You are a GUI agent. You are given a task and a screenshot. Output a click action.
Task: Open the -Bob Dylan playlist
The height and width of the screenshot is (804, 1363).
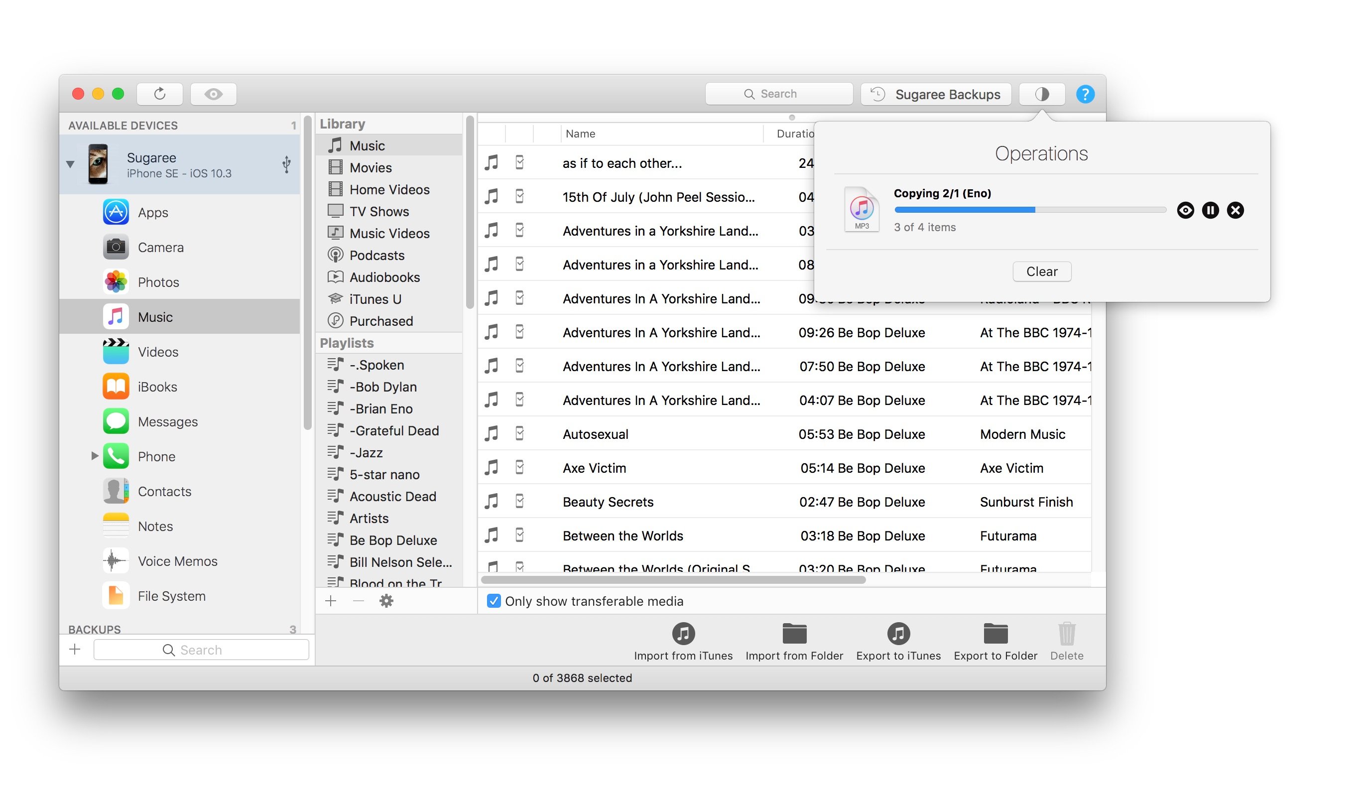pos(389,387)
